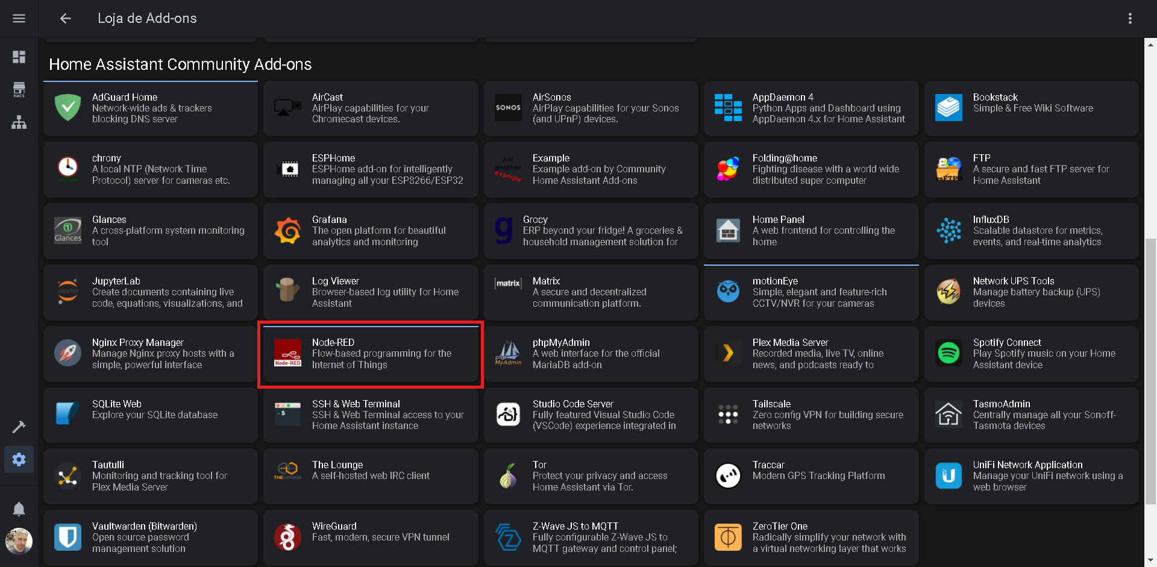Open the FTP add-on card

[x=1031, y=169]
